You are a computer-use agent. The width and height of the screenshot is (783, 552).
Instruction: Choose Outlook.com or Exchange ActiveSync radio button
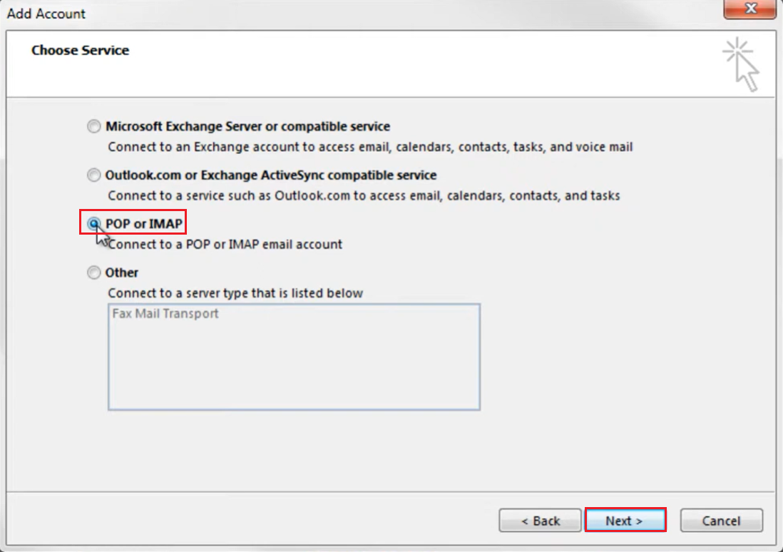click(93, 175)
